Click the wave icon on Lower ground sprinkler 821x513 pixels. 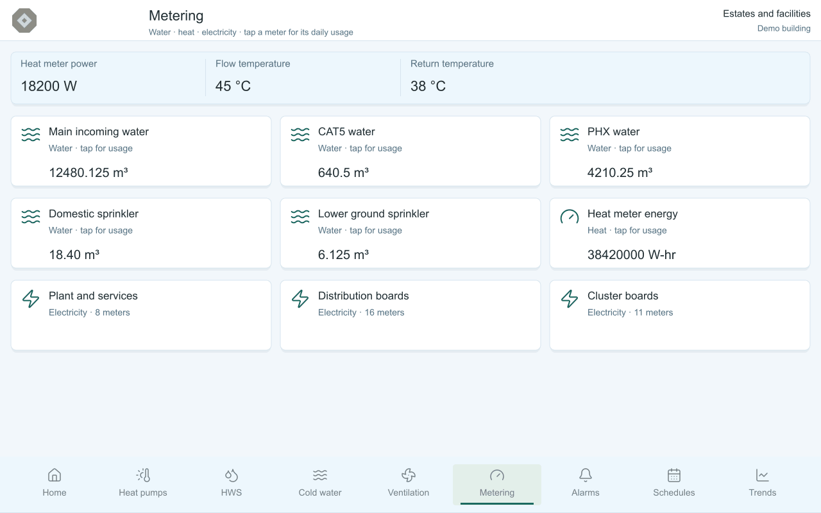[300, 217]
